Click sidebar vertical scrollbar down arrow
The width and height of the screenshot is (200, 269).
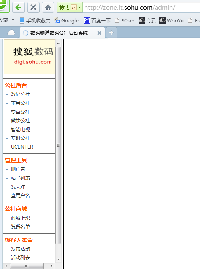point(59,259)
